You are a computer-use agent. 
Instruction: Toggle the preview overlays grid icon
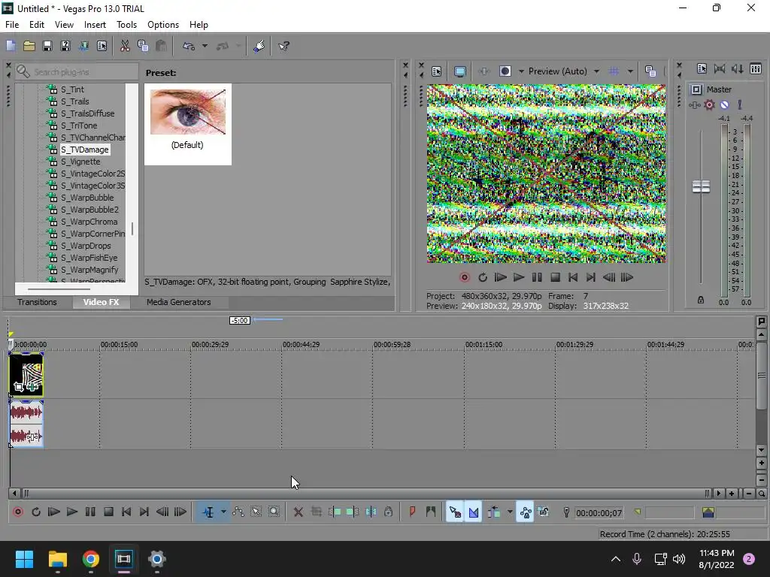614,71
